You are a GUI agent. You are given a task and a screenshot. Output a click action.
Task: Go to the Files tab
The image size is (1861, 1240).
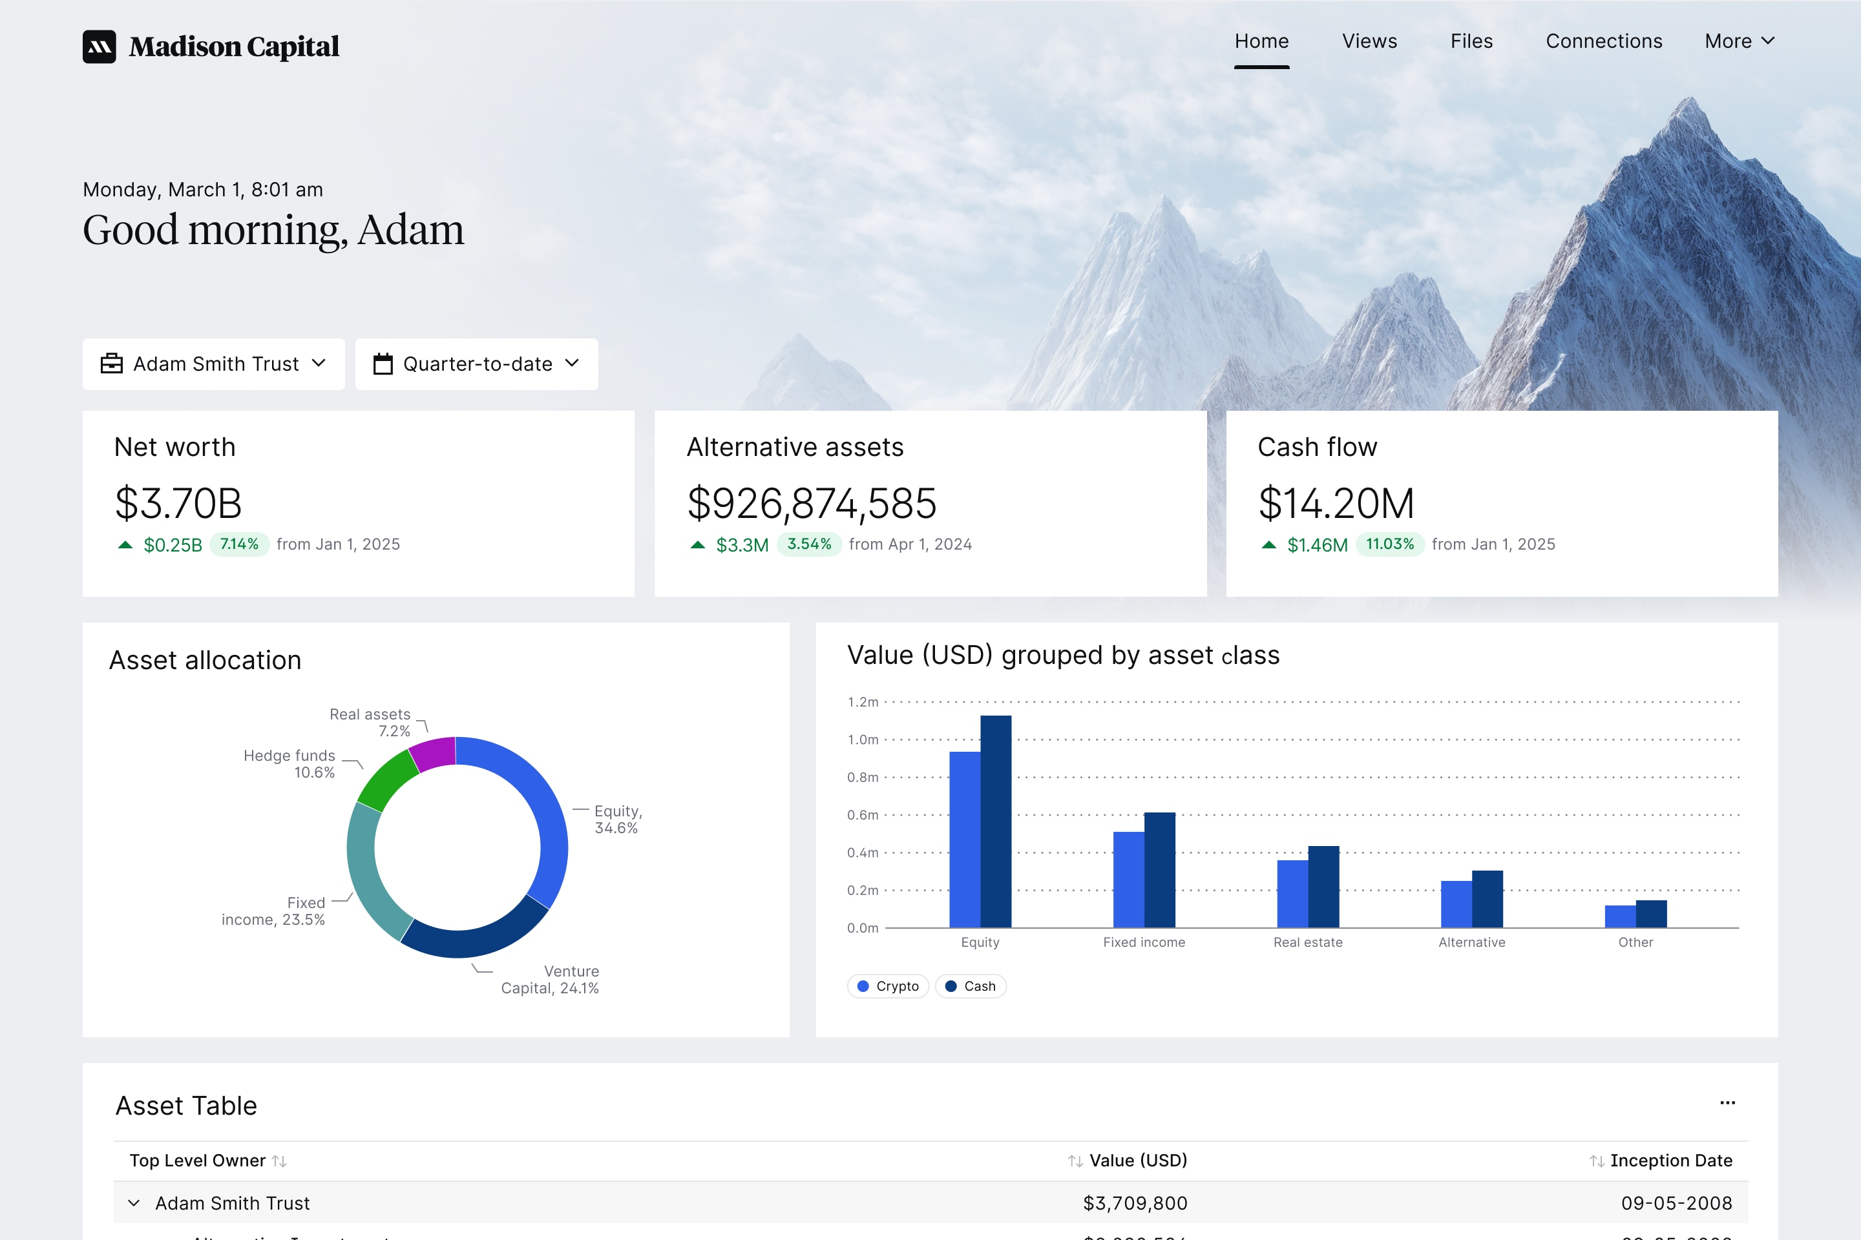click(1471, 41)
